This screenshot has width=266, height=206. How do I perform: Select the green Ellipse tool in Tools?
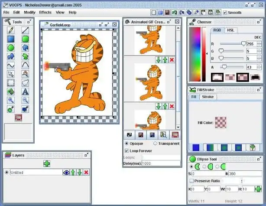click(11, 48)
